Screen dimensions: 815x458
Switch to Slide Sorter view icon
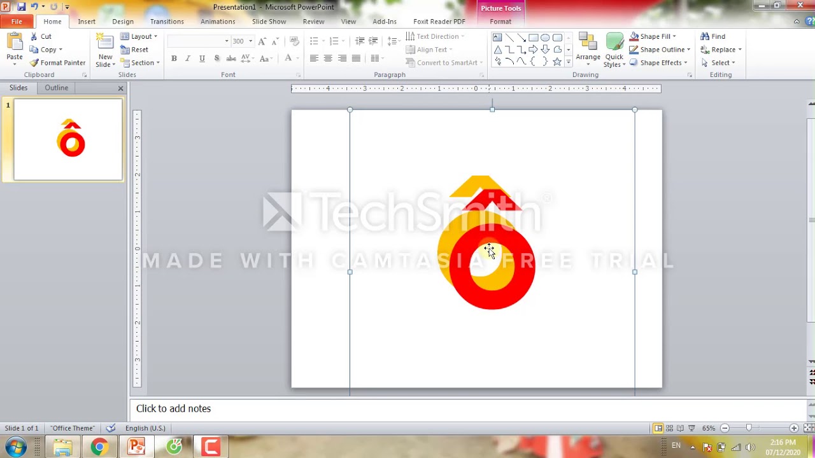coord(669,428)
